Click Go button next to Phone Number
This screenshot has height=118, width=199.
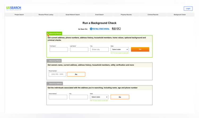(76, 74)
